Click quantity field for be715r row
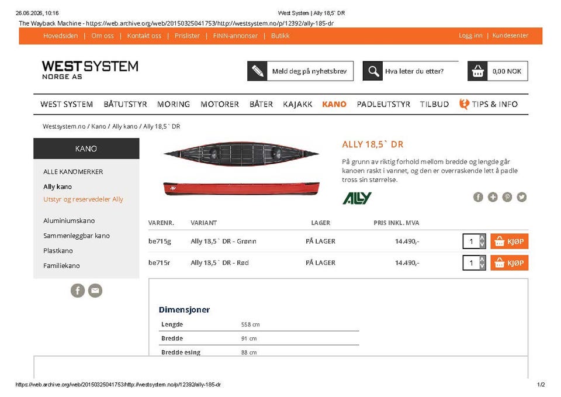Screen dimensions: 561x397 471,263
